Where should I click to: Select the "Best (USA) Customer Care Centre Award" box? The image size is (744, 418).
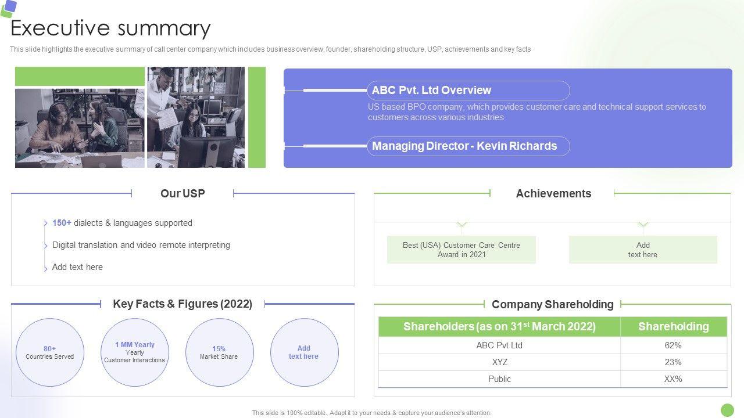click(x=462, y=250)
